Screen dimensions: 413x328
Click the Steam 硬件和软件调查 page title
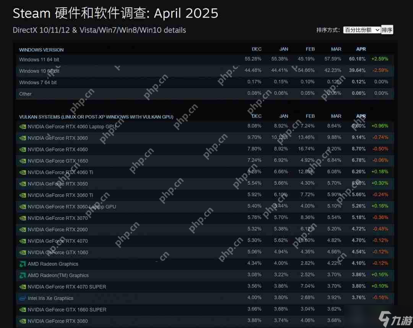tap(115, 13)
